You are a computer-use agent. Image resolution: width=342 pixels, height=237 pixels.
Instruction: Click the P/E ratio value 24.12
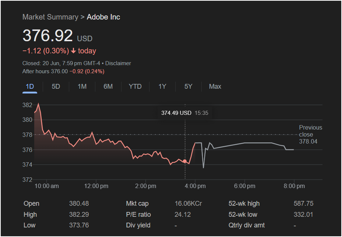pos(183,215)
